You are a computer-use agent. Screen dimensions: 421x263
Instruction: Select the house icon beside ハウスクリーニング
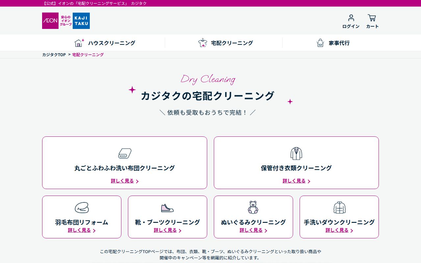[79, 43]
